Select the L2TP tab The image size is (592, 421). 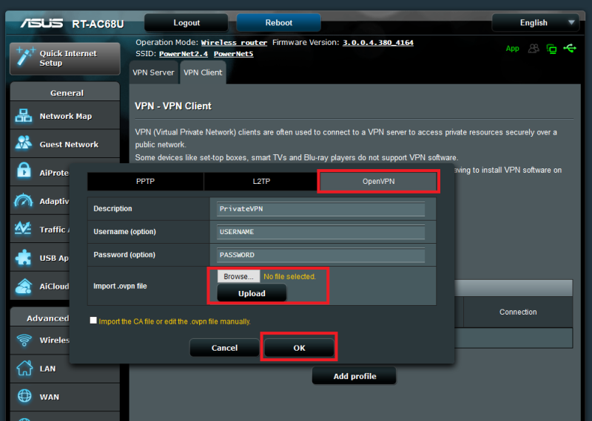coord(261,181)
